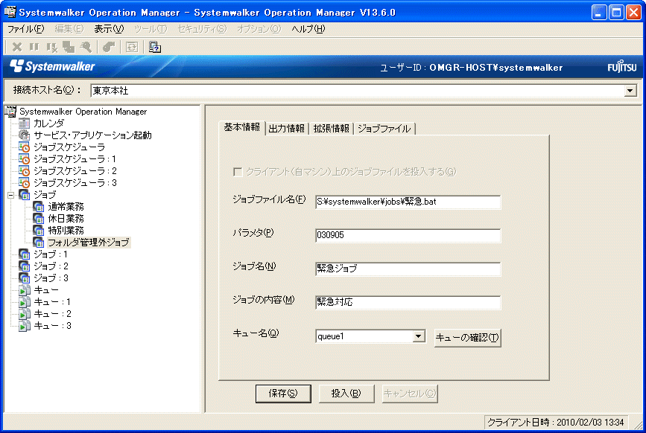
Task: Click クライアント日時 status bar entry
Action: pos(556,423)
